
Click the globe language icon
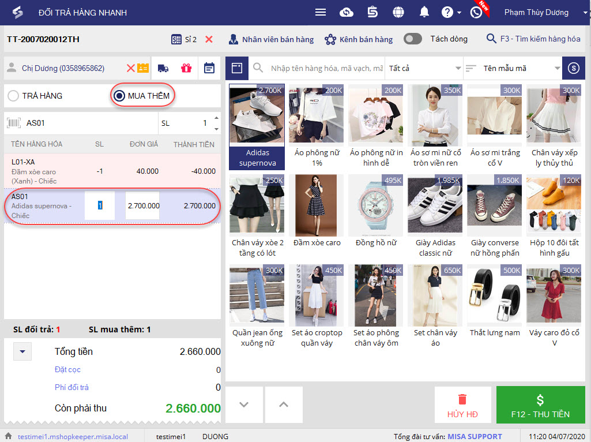[398, 13]
